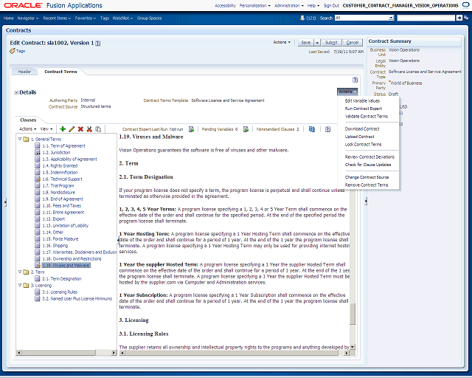
Task: Collapse the Contract Summary side panel splitter
Action: click(366, 202)
